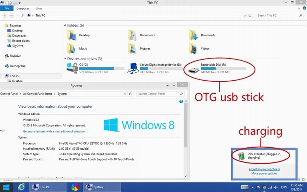This screenshot has width=307, height=192.
Task: Click the System breadcrumb in address bar
Action: (62, 94)
